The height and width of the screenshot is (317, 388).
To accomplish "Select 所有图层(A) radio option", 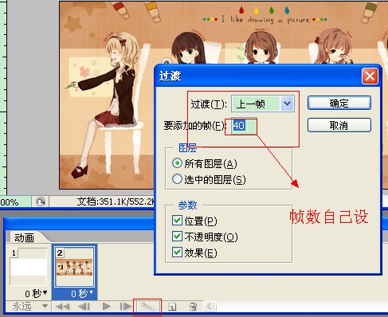I will point(177,163).
